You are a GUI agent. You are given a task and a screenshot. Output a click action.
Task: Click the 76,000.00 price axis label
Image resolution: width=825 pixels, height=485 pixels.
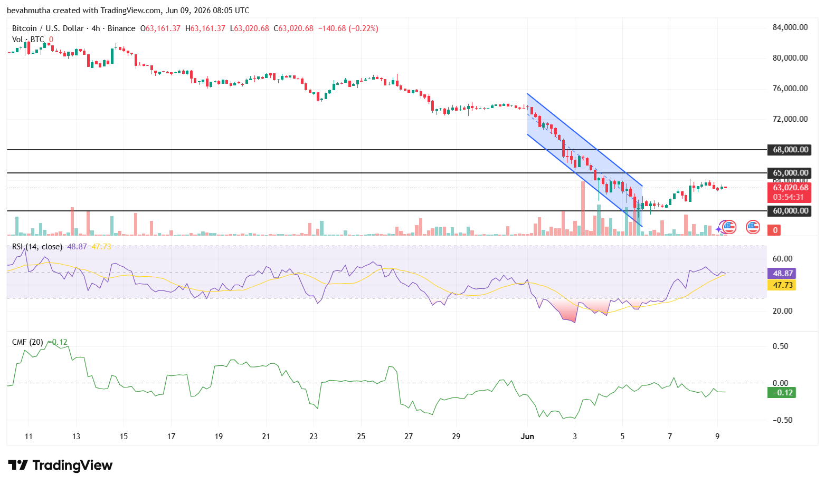click(790, 89)
